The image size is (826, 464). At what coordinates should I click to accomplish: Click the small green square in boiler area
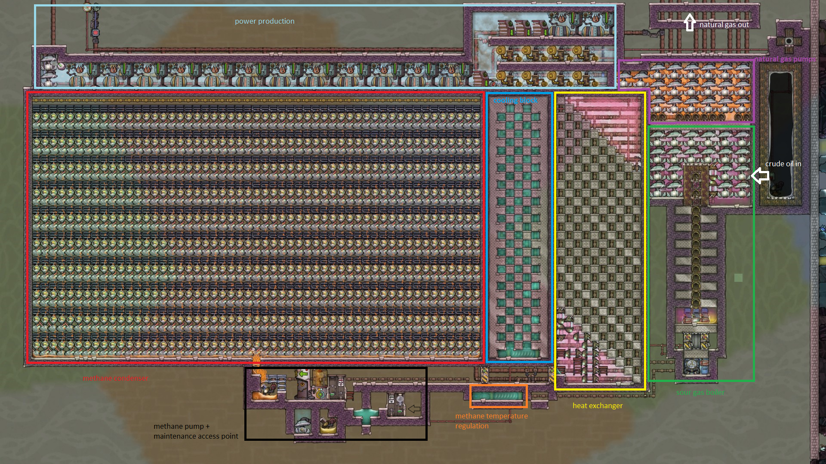[738, 278]
